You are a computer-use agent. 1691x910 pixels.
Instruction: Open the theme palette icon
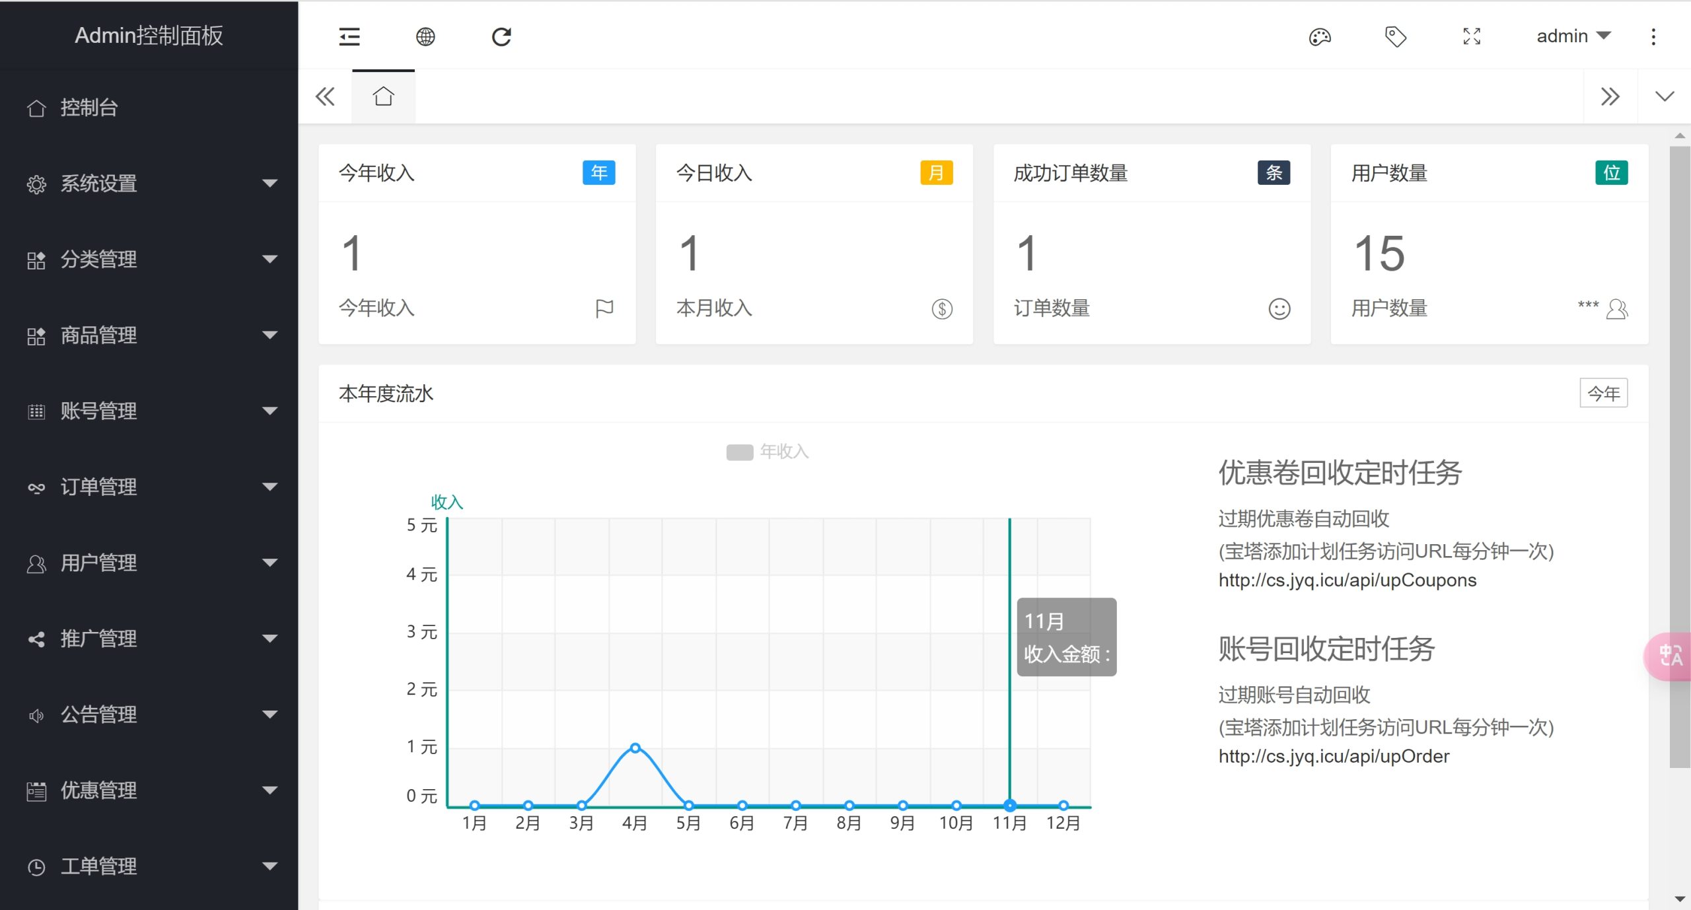point(1320,36)
